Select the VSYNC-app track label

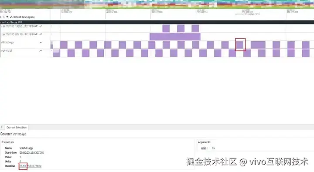click(7, 42)
